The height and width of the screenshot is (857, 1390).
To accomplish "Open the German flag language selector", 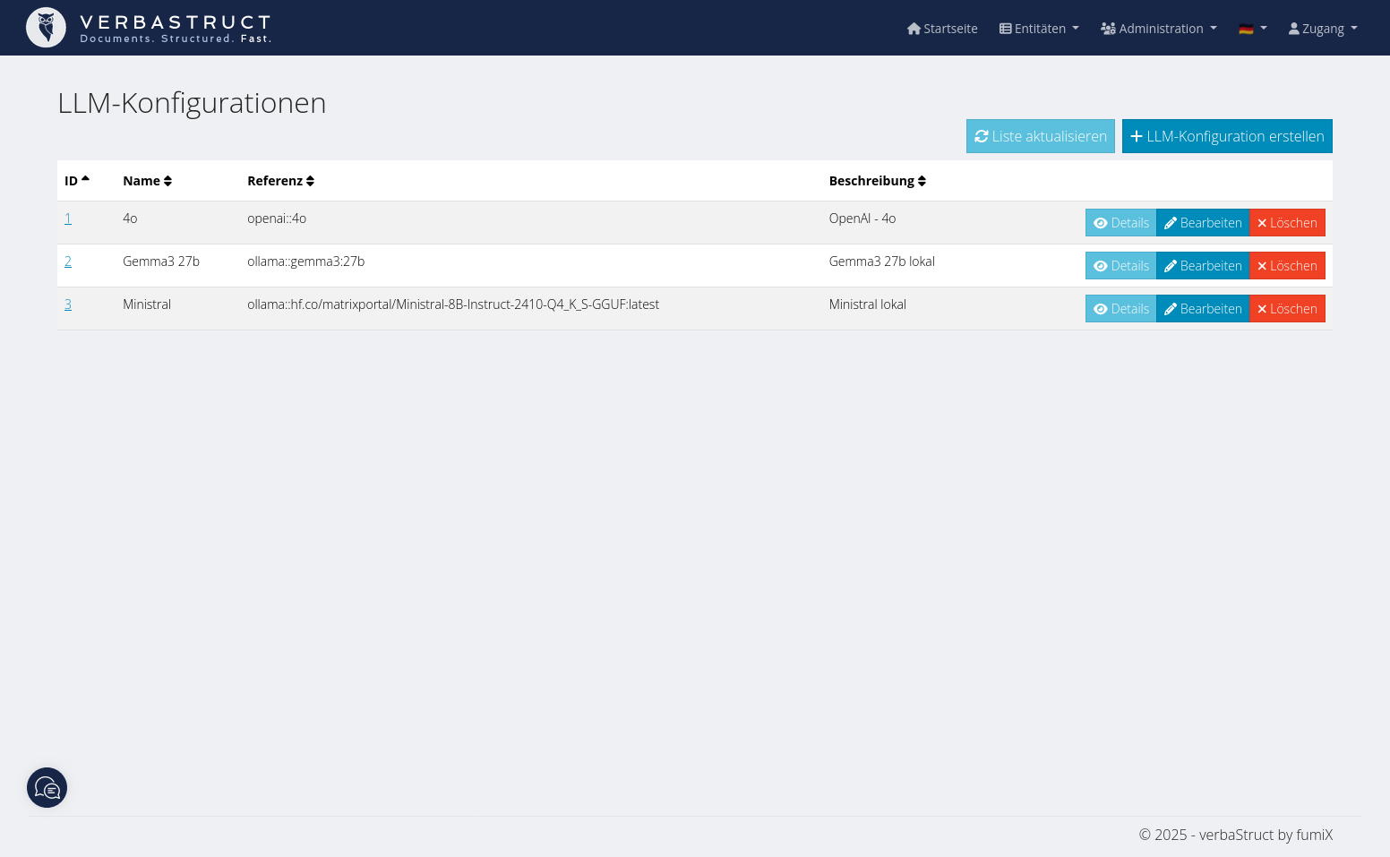I will (x=1253, y=29).
